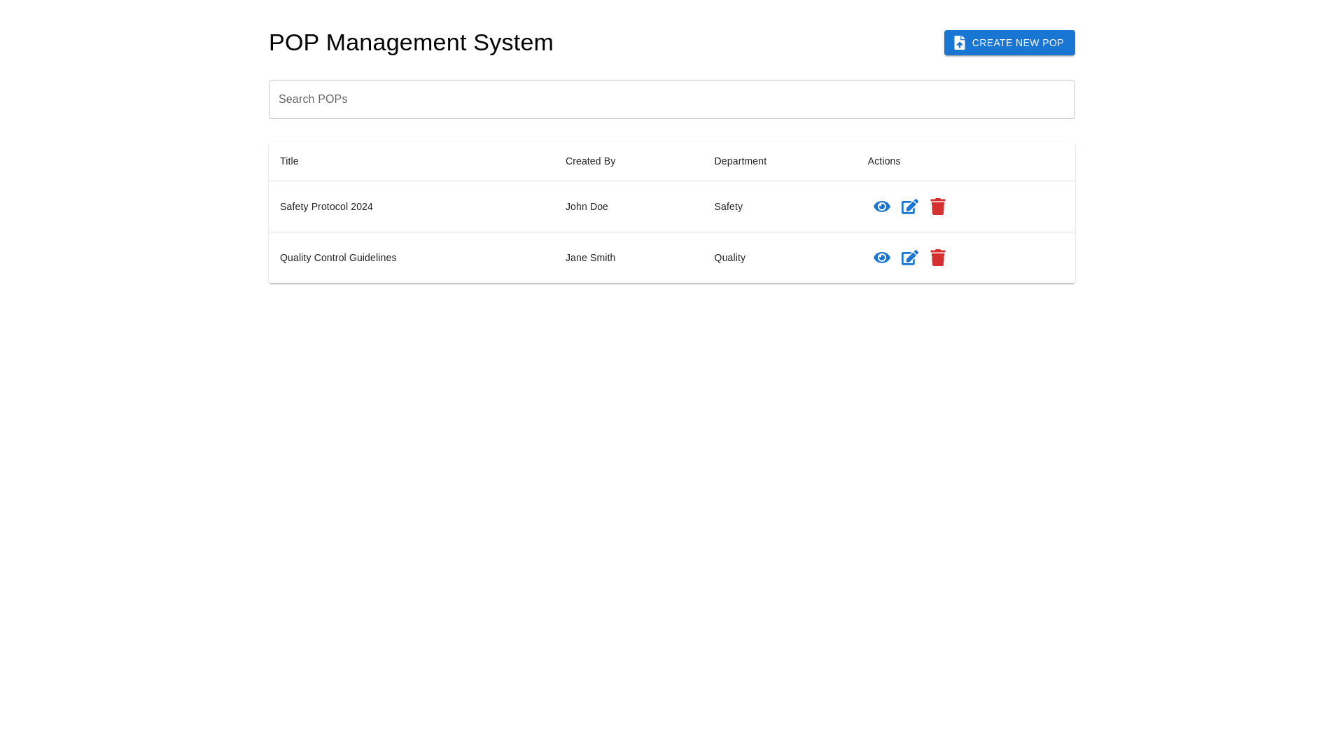The image size is (1344, 756).
Task: View the Safety Protocol 2024 POP
Action: pyautogui.click(x=881, y=206)
